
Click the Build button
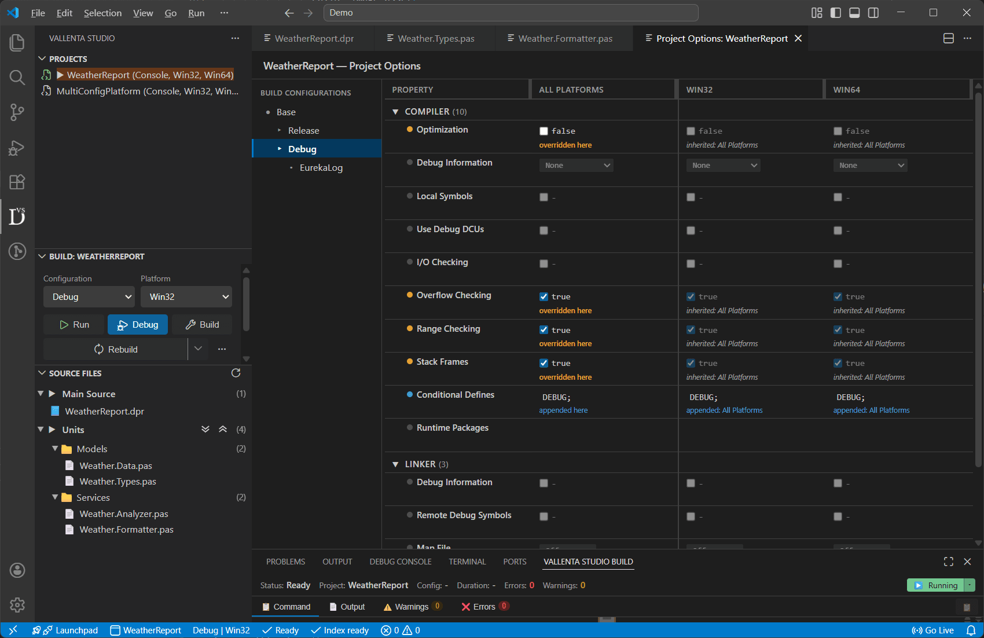[202, 325]
